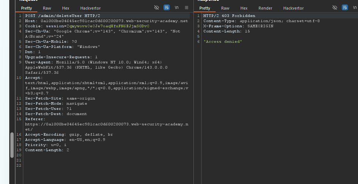This screenshot has height=184, width=358.
Task: Click the Accept header name on line 10
Action: [x=34, y=78]
